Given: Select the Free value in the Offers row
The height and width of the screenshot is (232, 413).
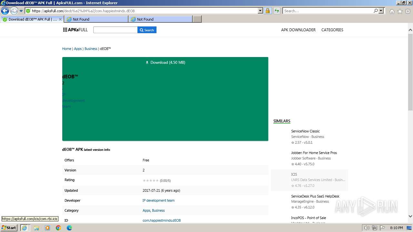Looking at the screenshot, I should (x=146, y=160).
